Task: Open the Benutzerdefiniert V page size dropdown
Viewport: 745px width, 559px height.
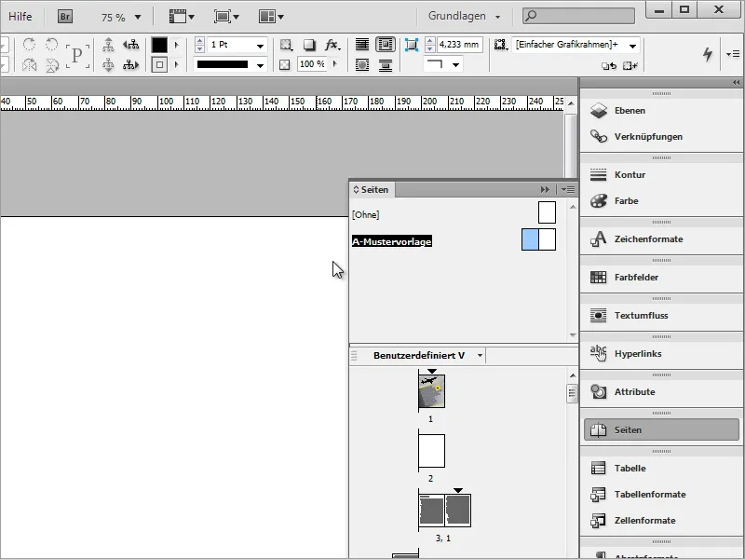Action: tap(480, 356)
